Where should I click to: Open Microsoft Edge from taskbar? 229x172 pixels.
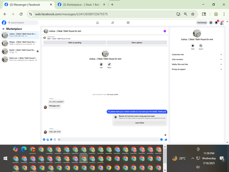[24, 149]
